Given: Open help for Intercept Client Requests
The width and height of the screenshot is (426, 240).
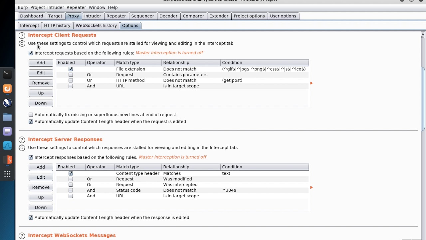Looking at the screenshot, I should (x=22, y=35).
